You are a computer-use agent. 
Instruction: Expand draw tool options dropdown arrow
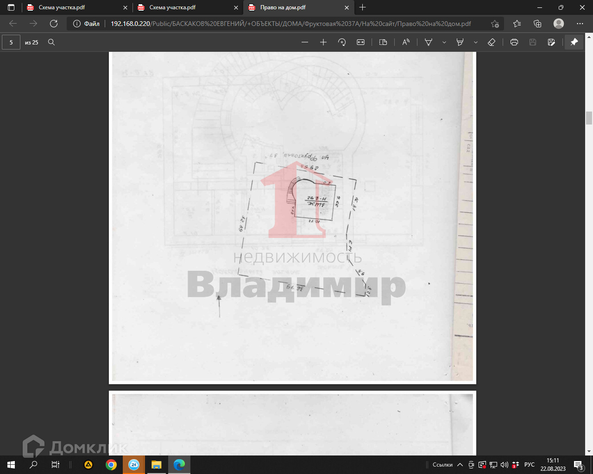coord(444,42)
